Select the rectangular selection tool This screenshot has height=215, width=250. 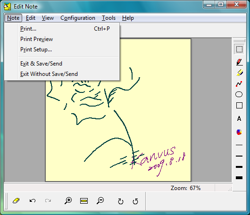pos(239,49)
